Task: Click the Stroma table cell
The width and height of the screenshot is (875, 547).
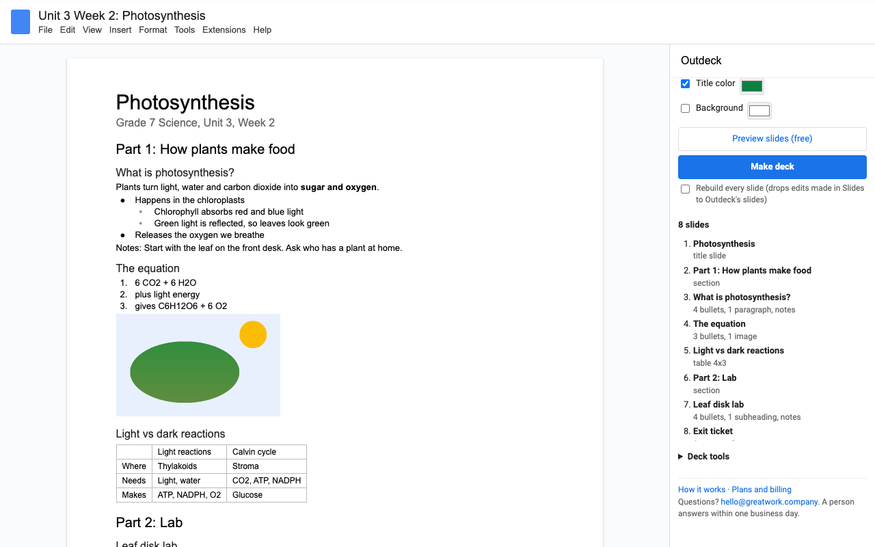Action: (267, 466)
